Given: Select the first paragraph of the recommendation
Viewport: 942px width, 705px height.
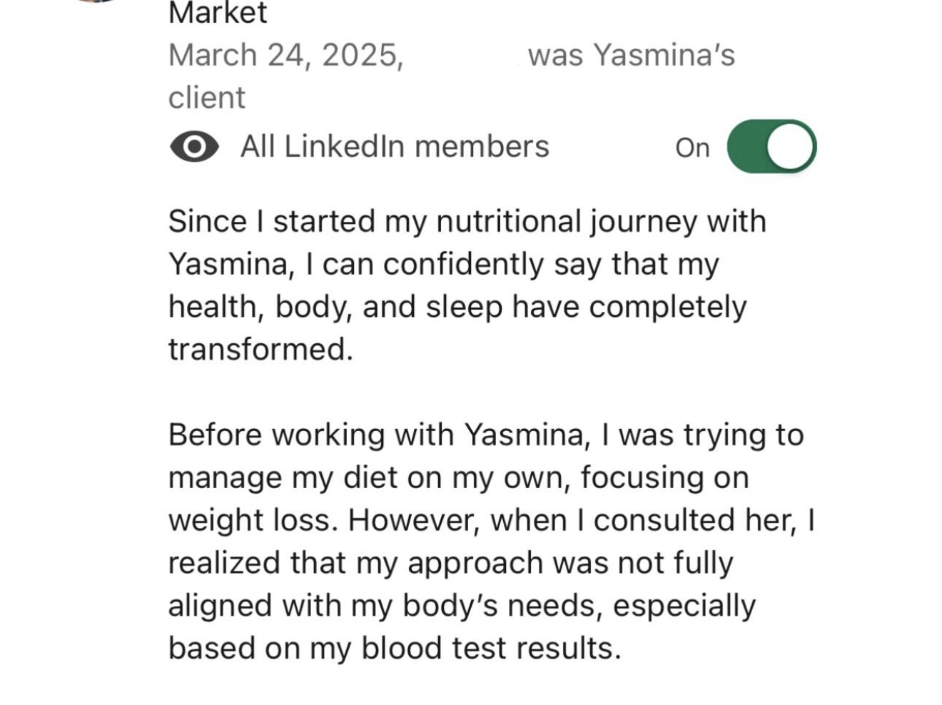Looking at the screenshot, I should click(x=457, y=285).
